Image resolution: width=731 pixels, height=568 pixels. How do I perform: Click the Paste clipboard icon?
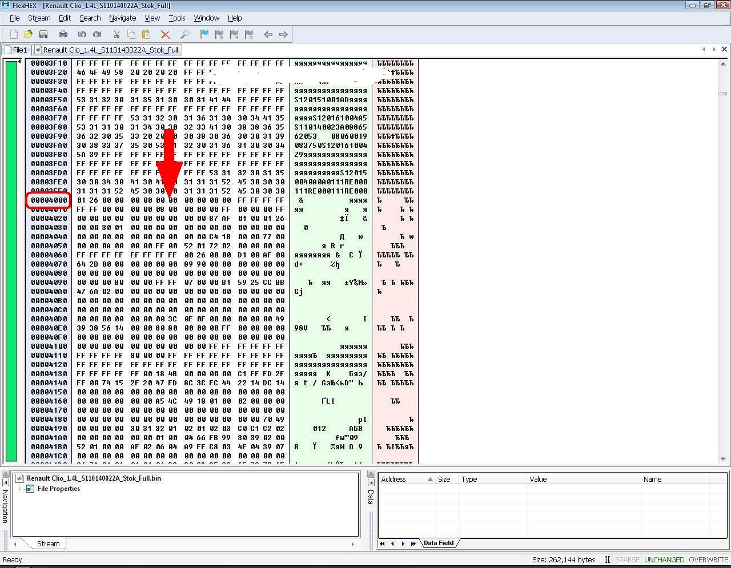click(x=146, y=34)
